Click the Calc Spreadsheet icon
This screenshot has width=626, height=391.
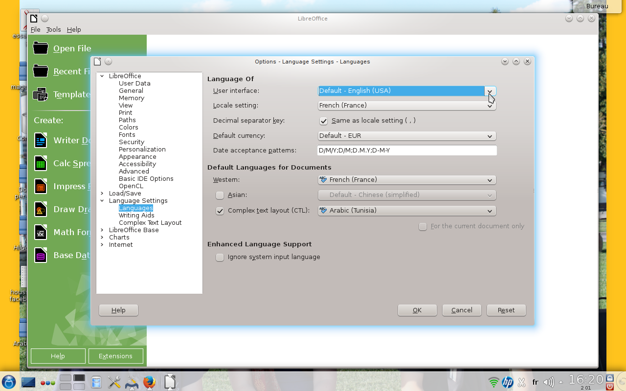point(41,163)
